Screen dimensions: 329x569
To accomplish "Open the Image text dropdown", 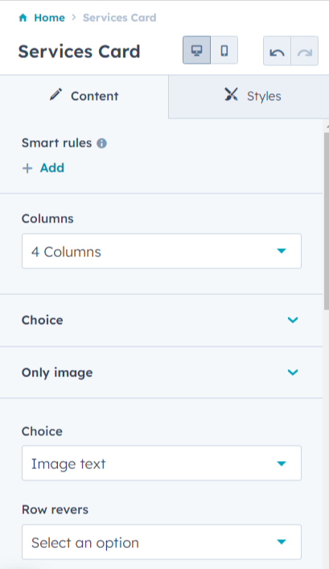I will tap(162, 463).
